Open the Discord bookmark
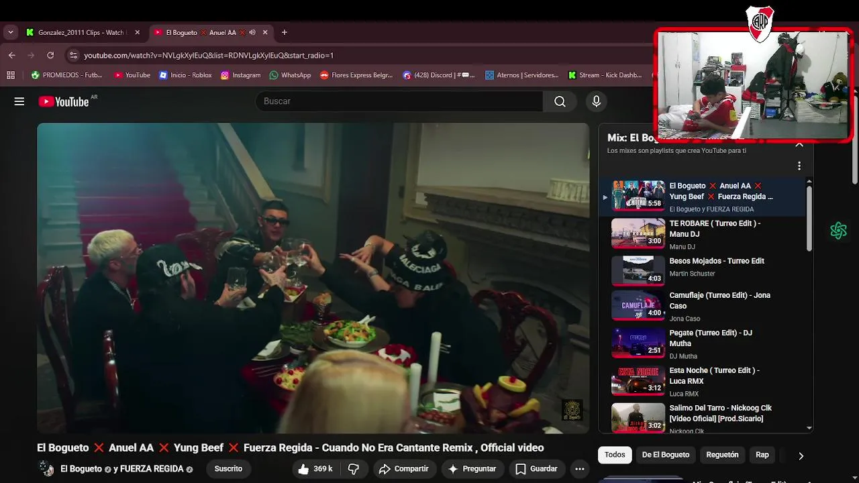The height and width of the screenshot is (483, 859). click(439, 75)
